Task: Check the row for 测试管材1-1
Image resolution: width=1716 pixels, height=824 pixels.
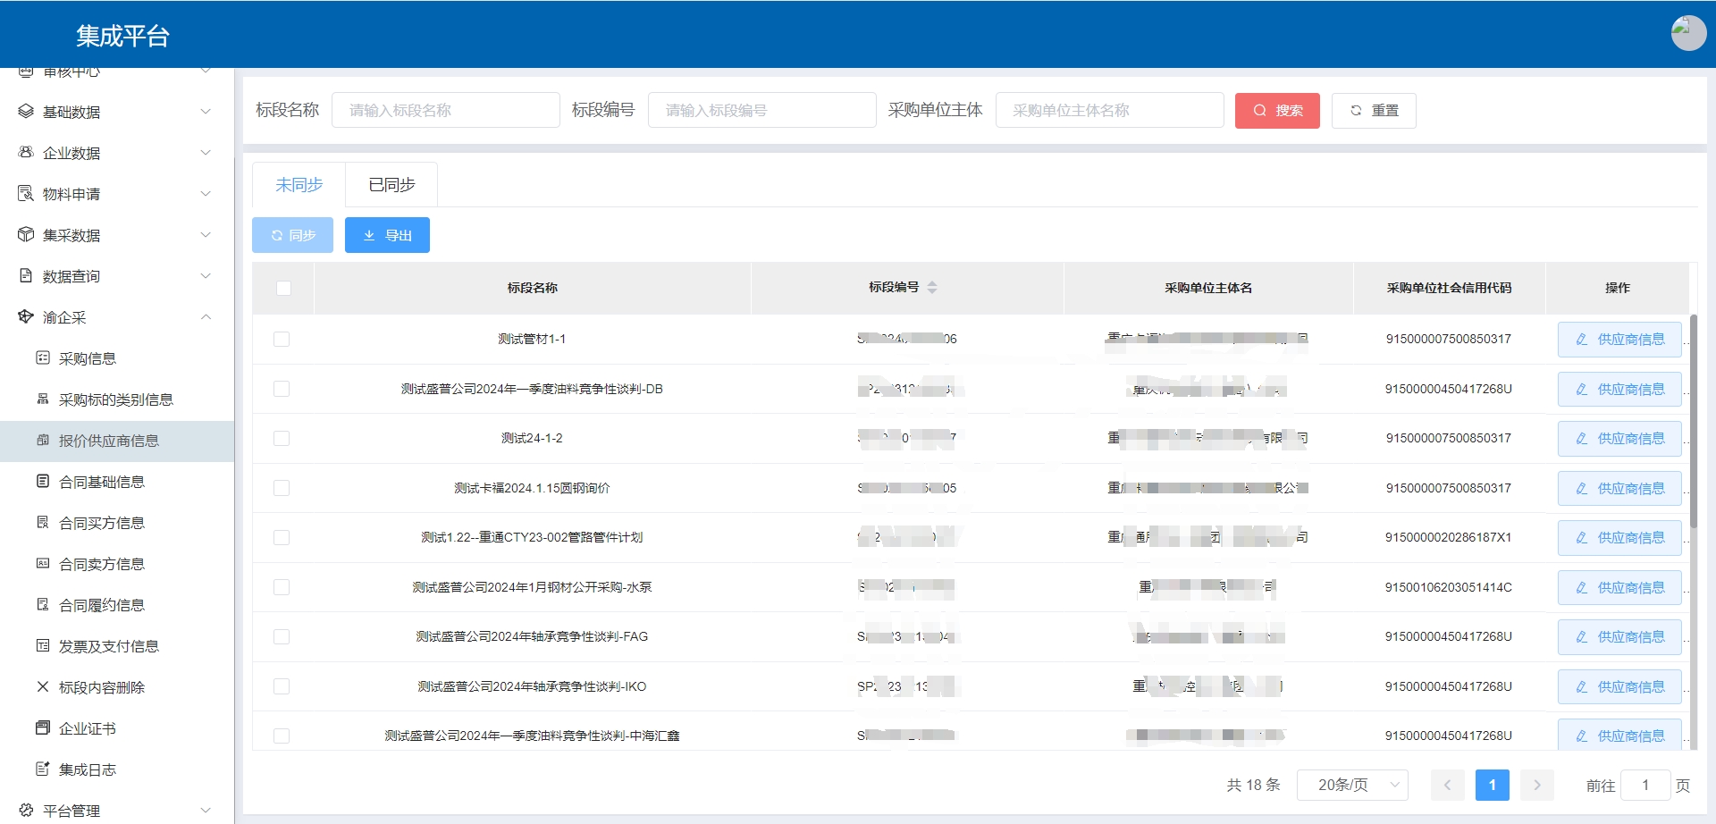Action: [282, 340]
